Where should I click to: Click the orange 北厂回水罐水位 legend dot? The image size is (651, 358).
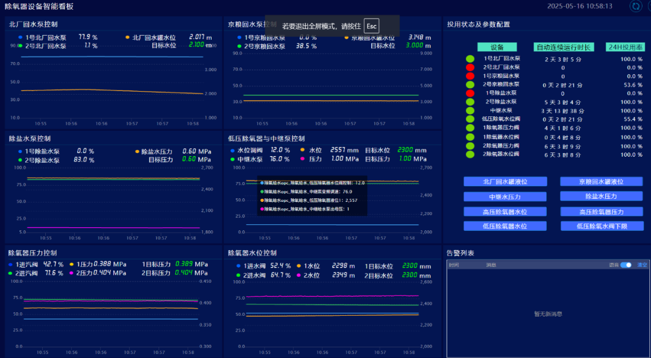127,37
